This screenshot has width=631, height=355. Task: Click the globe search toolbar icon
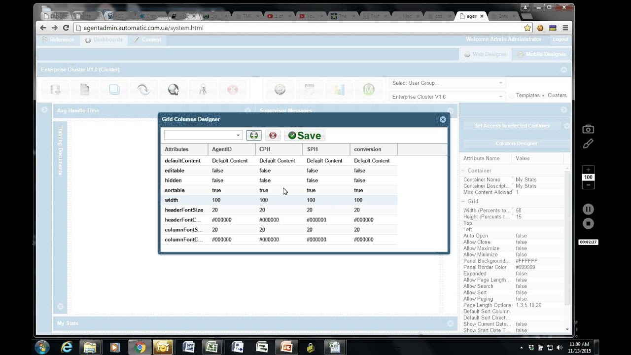173,90
